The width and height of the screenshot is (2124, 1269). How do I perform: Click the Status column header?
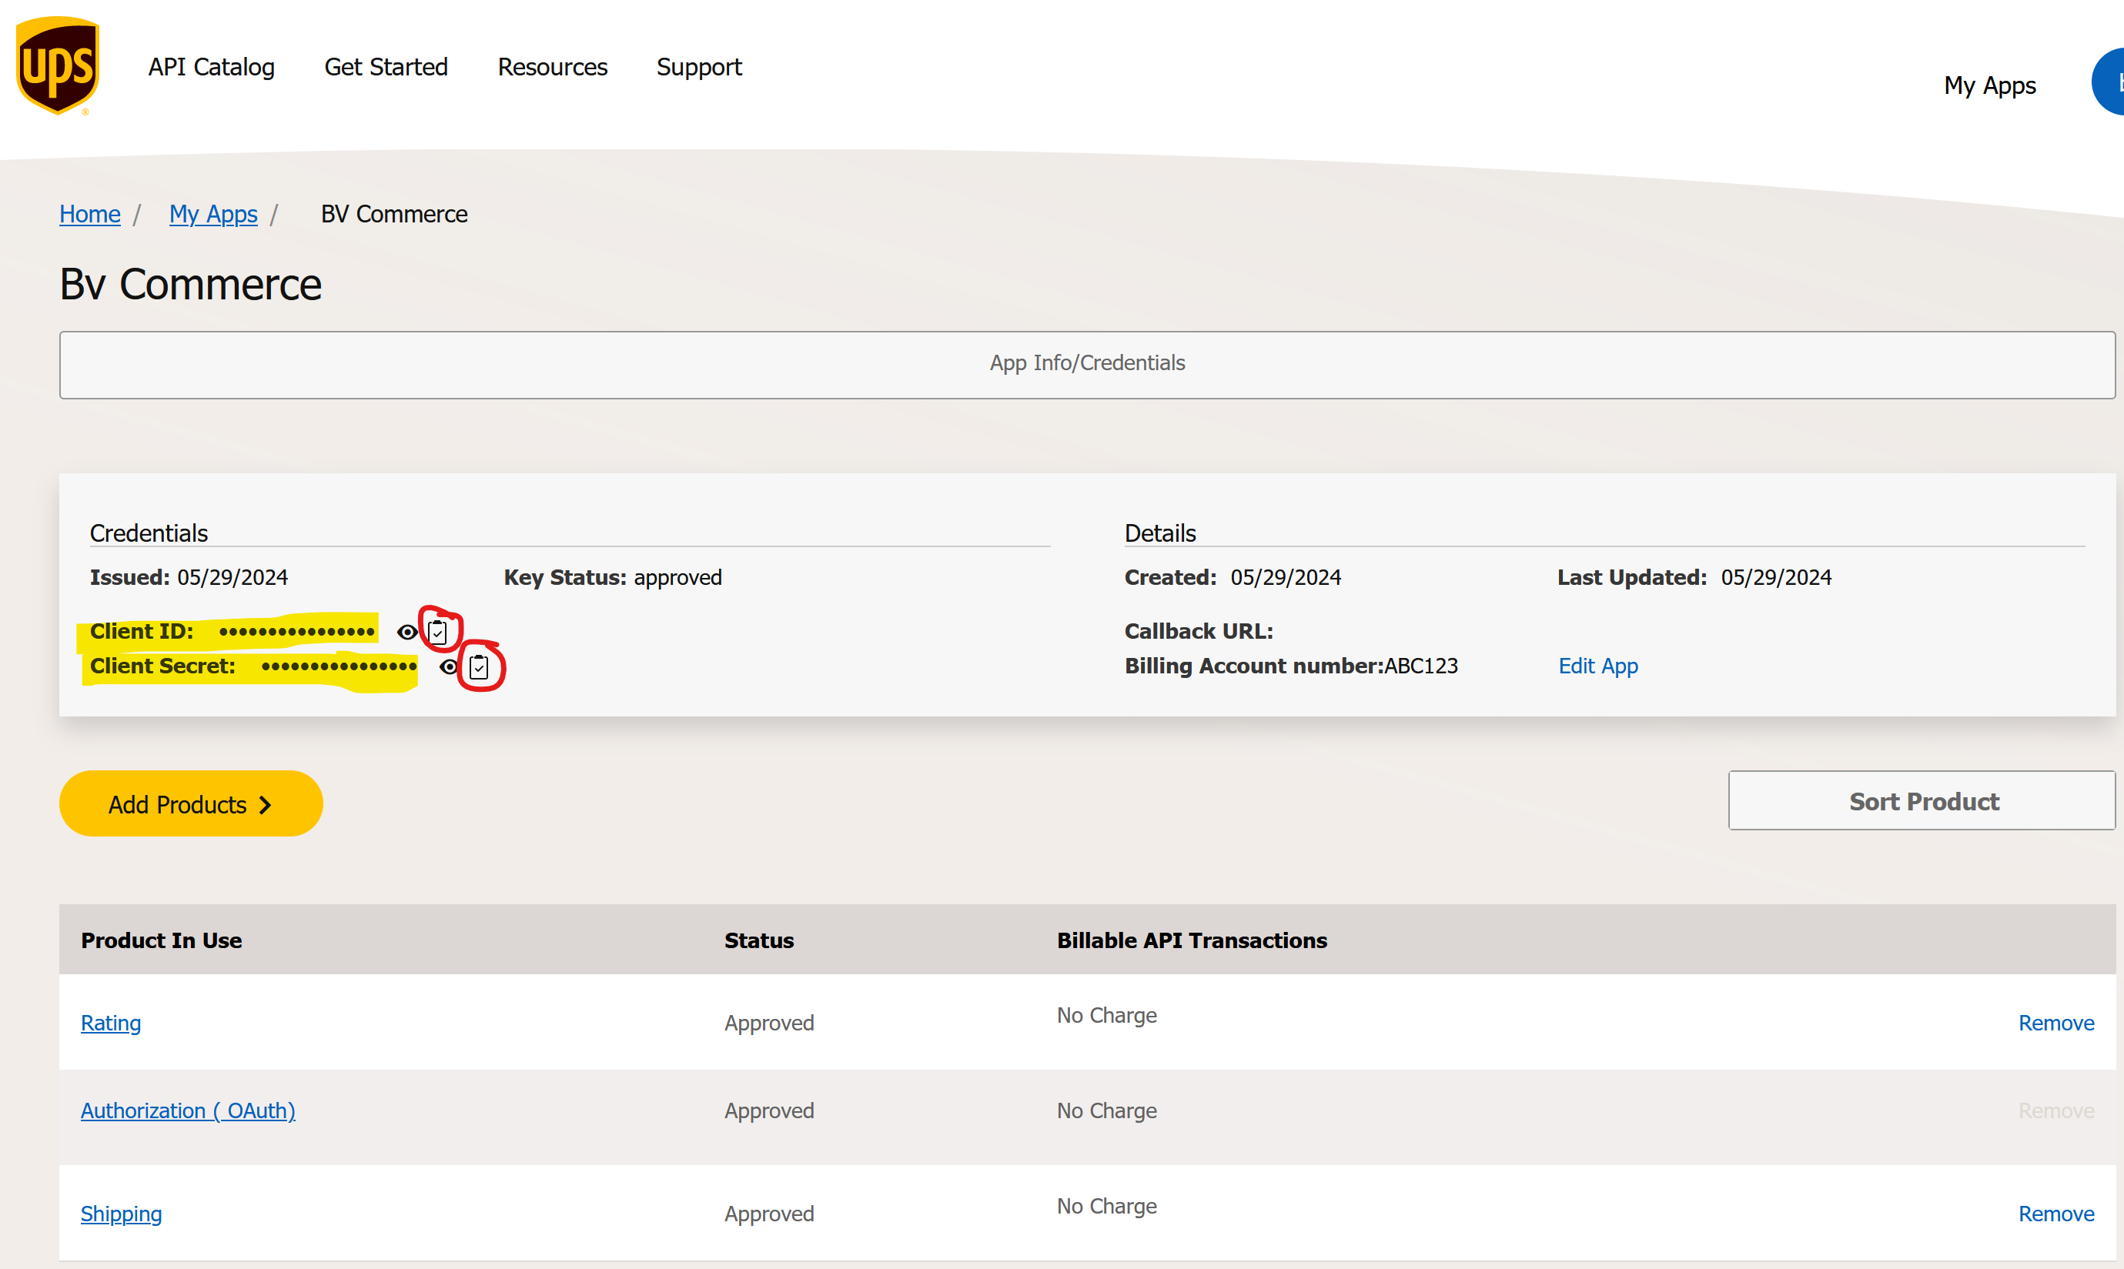pyautogui.click(x=759, y=940)
